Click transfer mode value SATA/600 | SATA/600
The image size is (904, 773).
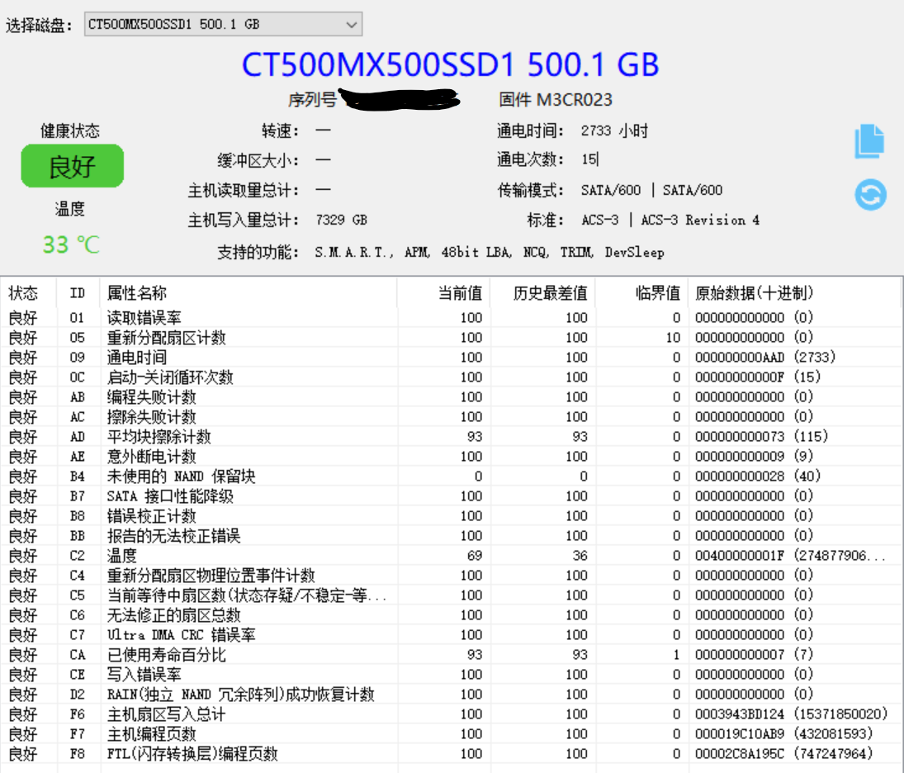(651, 191)
